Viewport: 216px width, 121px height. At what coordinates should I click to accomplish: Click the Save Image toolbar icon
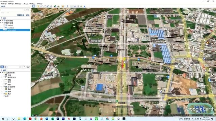[78, 6]
